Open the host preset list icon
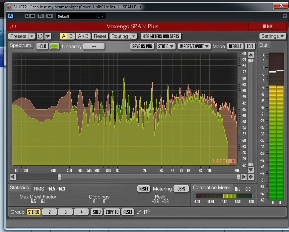 pyautogui.click(x=49, y=16)
